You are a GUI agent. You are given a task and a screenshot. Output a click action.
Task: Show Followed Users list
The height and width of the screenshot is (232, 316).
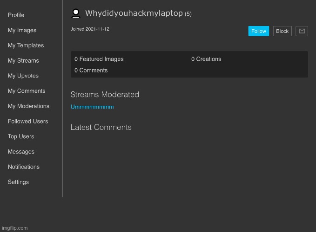click(x=28, y=121)
